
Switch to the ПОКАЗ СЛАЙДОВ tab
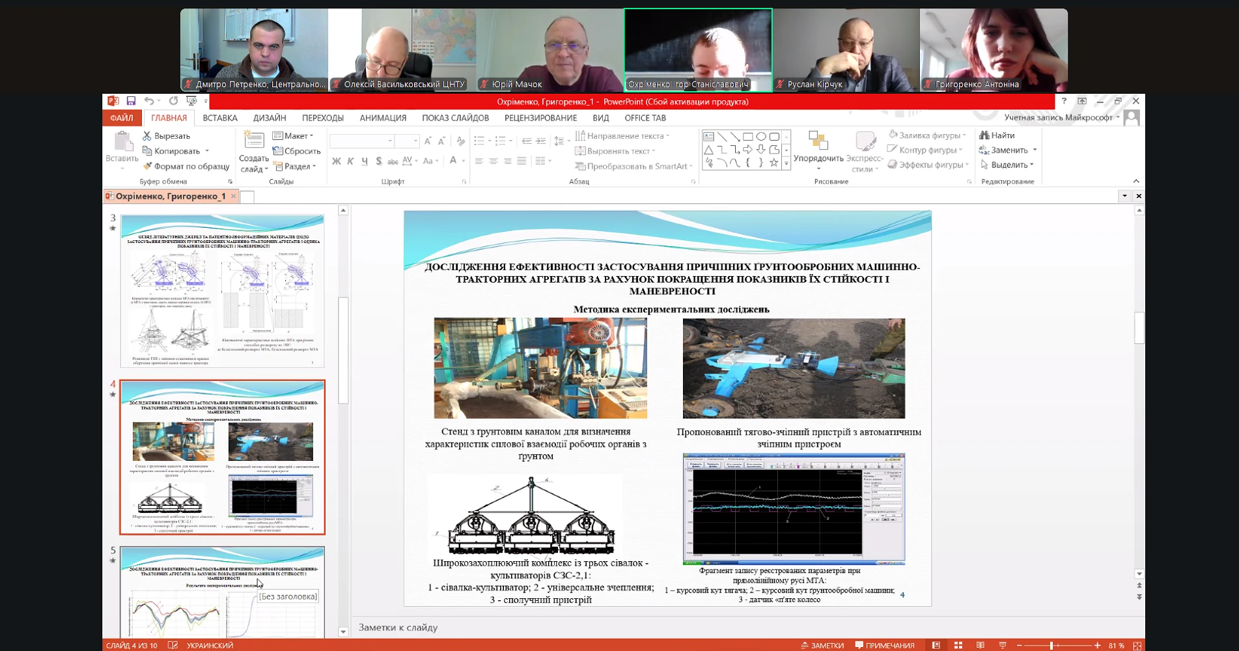coord(455,118)
